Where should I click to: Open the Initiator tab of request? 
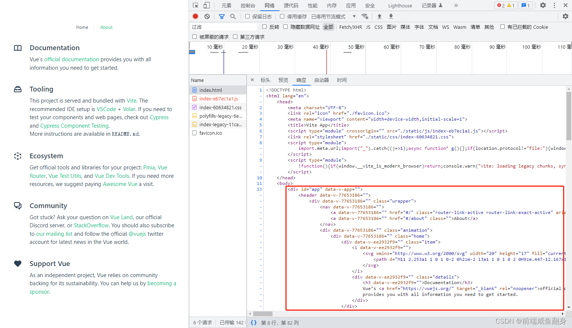point(321,80)
